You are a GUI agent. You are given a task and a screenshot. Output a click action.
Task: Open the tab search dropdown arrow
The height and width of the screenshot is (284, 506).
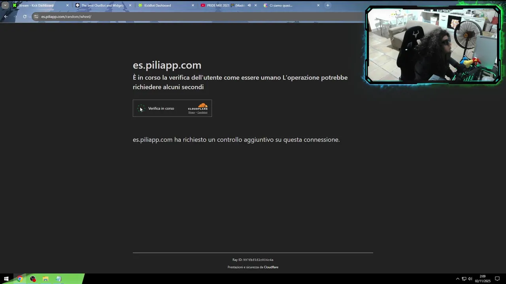5,6
